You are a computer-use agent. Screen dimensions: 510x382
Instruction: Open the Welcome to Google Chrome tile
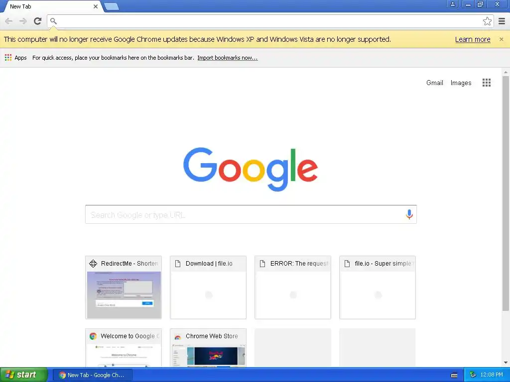tap(124, 348)
